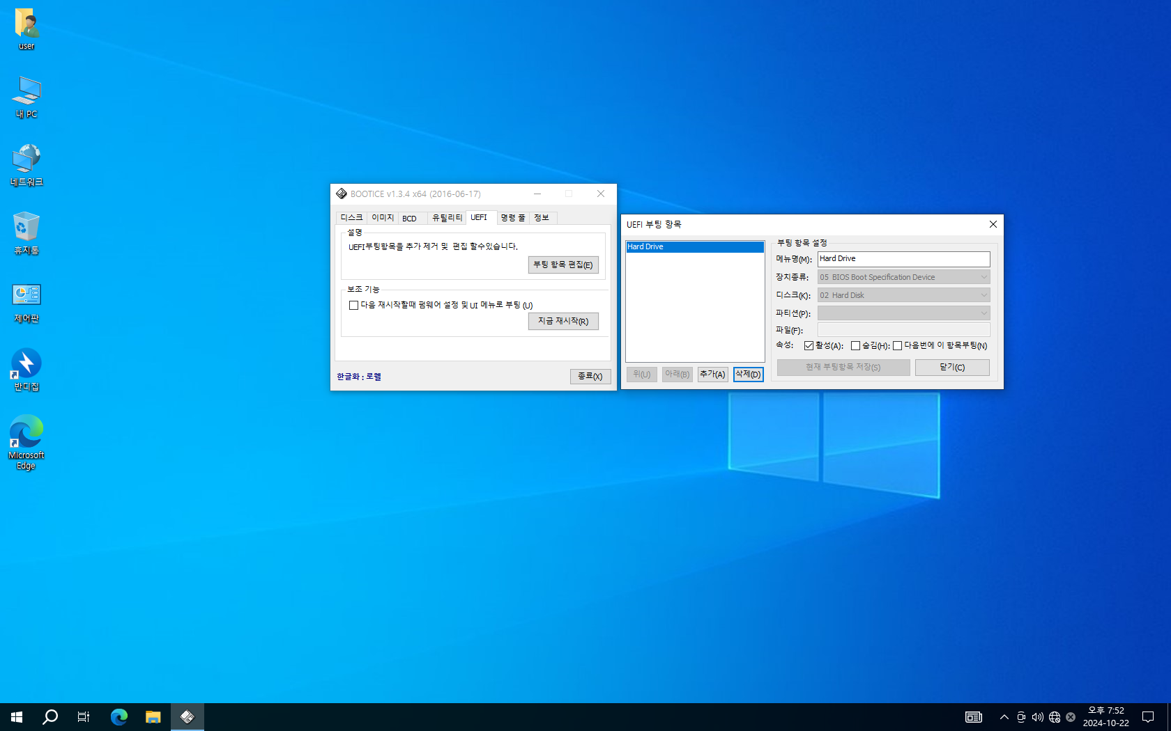Open the IME keyboard tray icon
This screenshot has height=731, width=1171.
point(974,717)
